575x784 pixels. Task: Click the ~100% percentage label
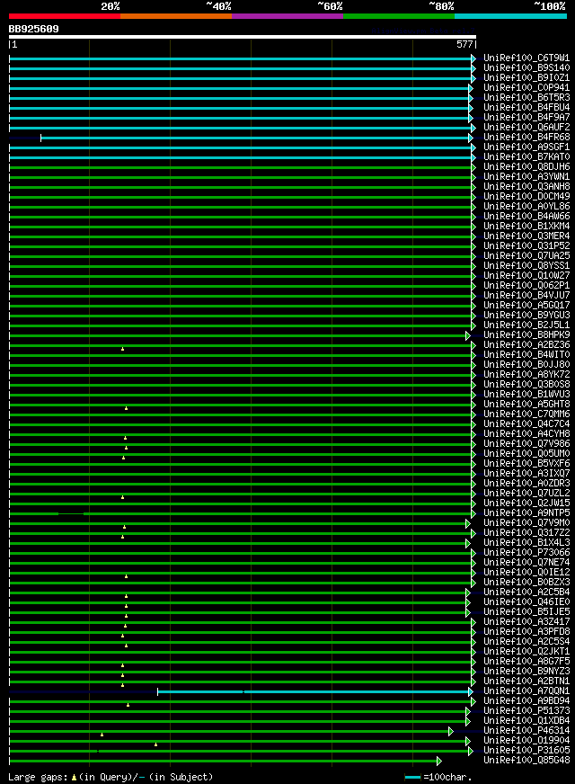(x=550, y=6)
